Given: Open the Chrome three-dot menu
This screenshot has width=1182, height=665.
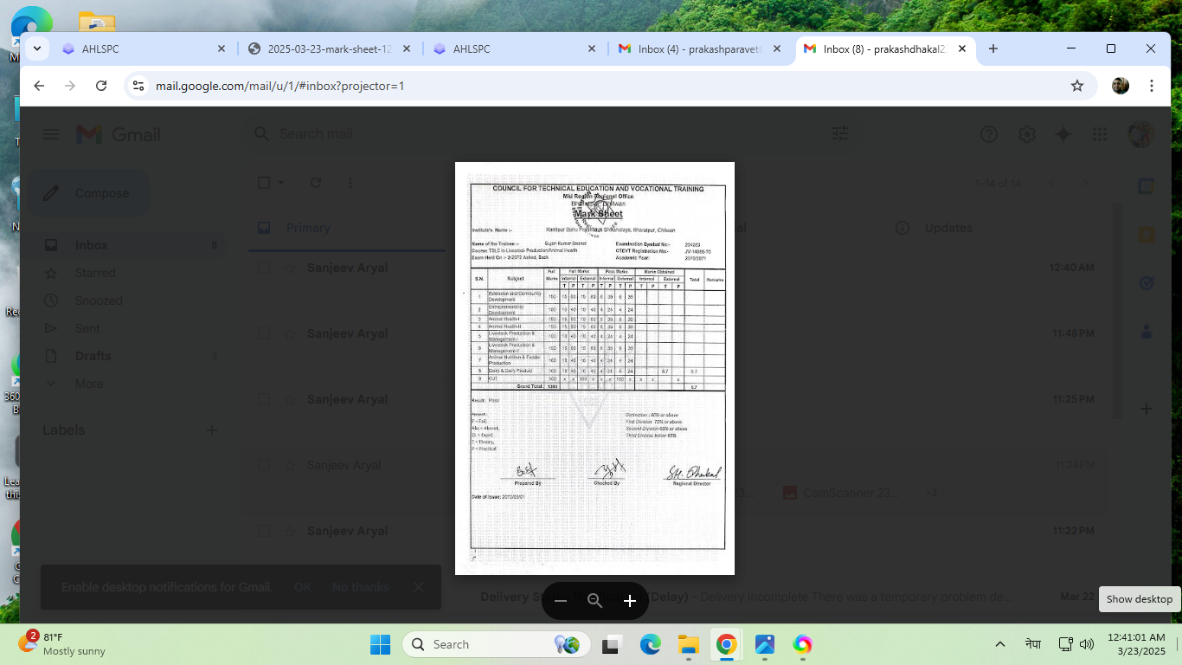Looking at the screenshot, I should coord(1152,86).
